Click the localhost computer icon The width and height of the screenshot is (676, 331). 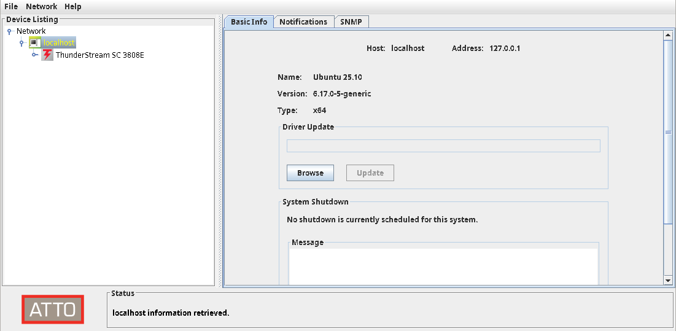[x=35, y=43]
